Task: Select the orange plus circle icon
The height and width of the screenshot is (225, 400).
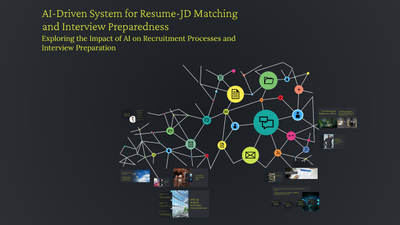Action: (299, 90)
